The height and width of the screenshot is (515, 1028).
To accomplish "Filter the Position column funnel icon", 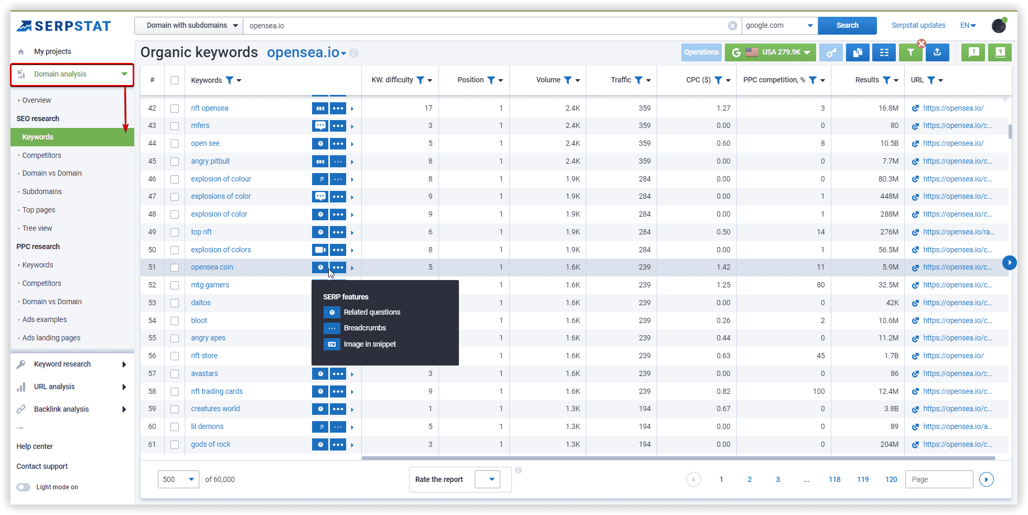I will [491, 80].
